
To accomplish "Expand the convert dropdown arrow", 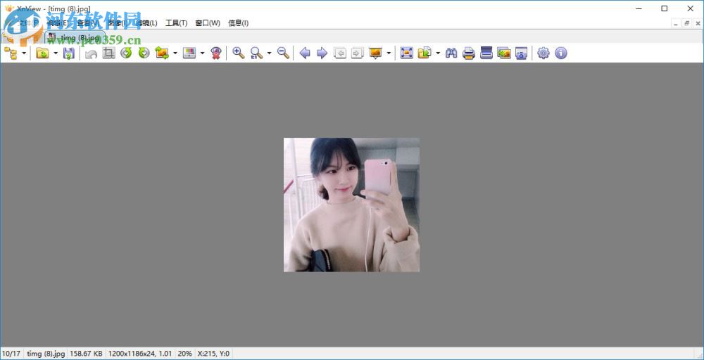I will click(438, 53).
